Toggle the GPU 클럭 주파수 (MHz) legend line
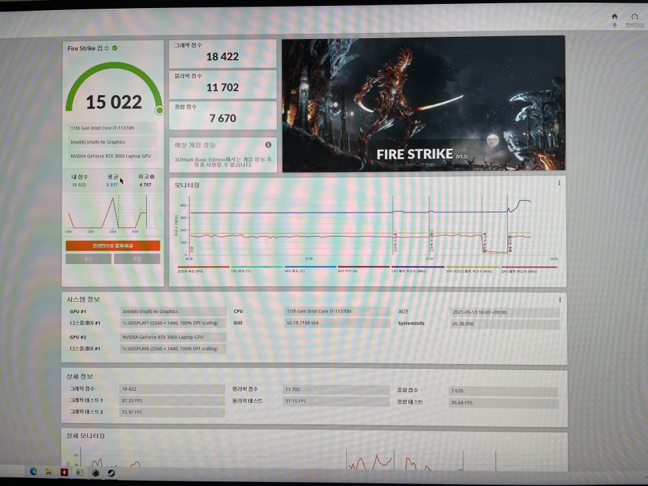Viewport: 648px width, 486px height. [529, 269]
